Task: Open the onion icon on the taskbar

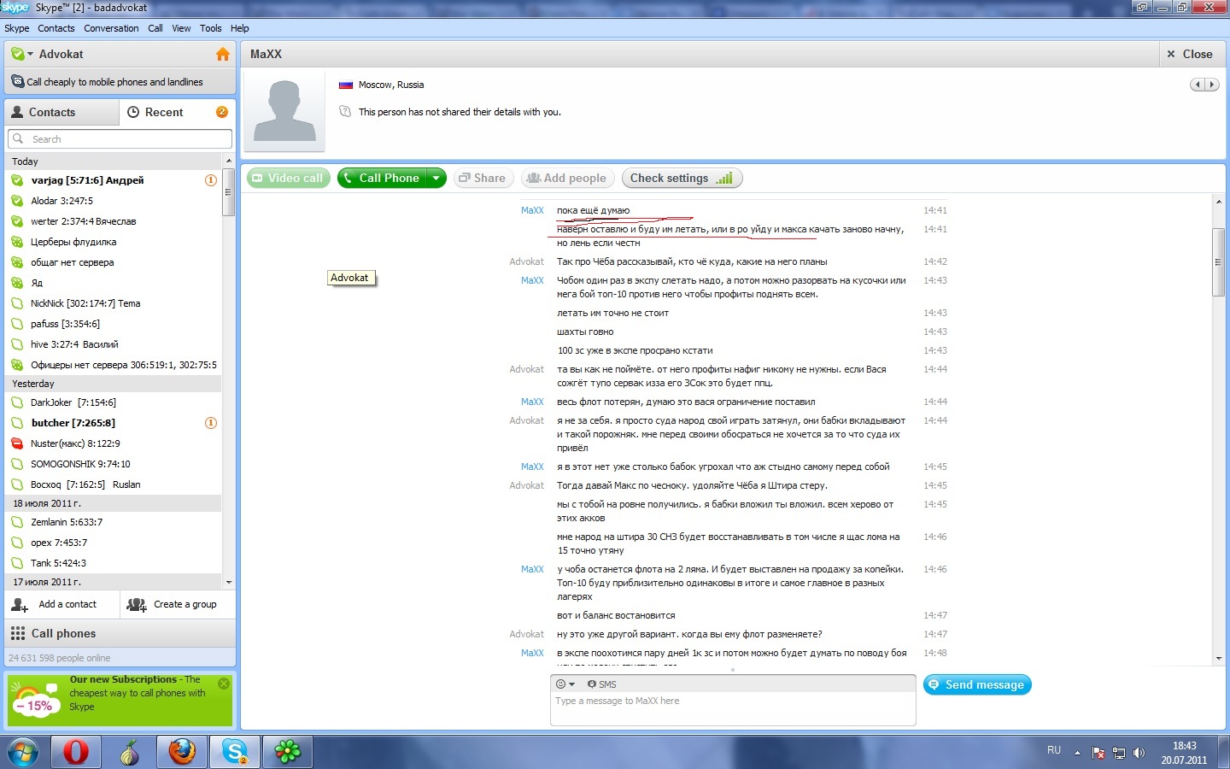Action: tap(129, 752)
